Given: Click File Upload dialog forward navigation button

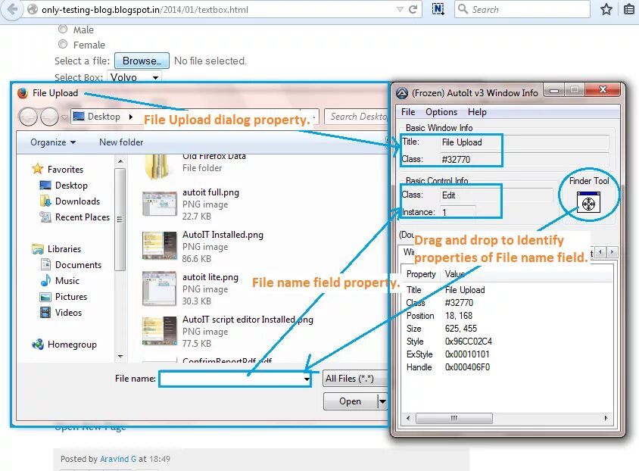Looking at the screenshot, I should click(x=49, y=117).
